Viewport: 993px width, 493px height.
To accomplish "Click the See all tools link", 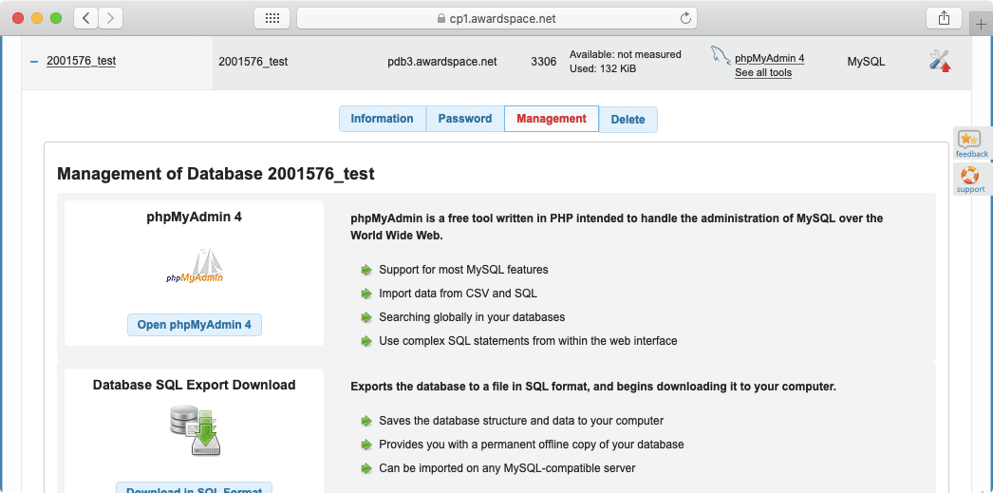I will tap(763, 73).
